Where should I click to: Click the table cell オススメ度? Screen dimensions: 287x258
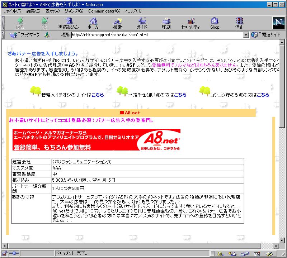(x=32, y=168)
